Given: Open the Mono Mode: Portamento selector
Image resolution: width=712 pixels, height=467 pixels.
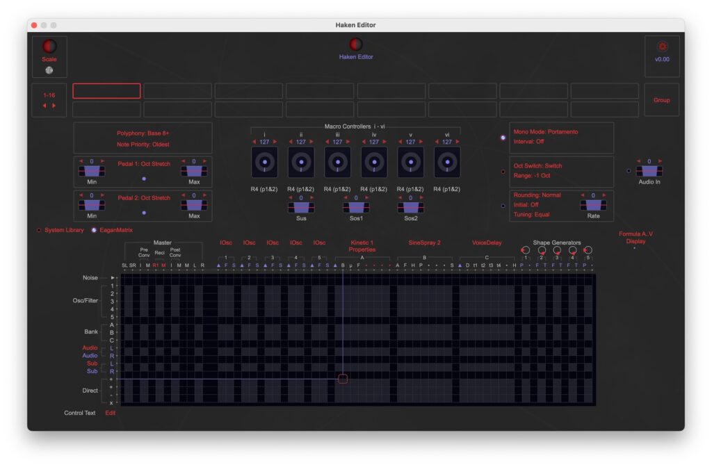Looking at the screenshot, I should click(545, 131).
